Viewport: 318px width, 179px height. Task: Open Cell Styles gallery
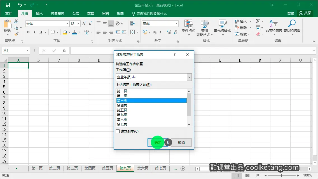point(222,28)
